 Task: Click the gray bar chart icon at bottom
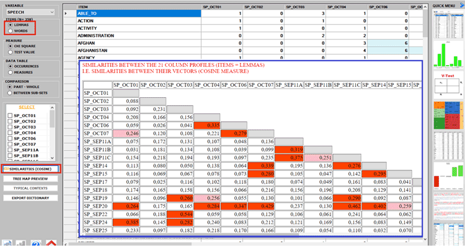(20, 243)
